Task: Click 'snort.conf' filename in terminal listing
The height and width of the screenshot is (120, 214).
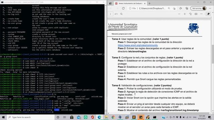Action: 80,96
